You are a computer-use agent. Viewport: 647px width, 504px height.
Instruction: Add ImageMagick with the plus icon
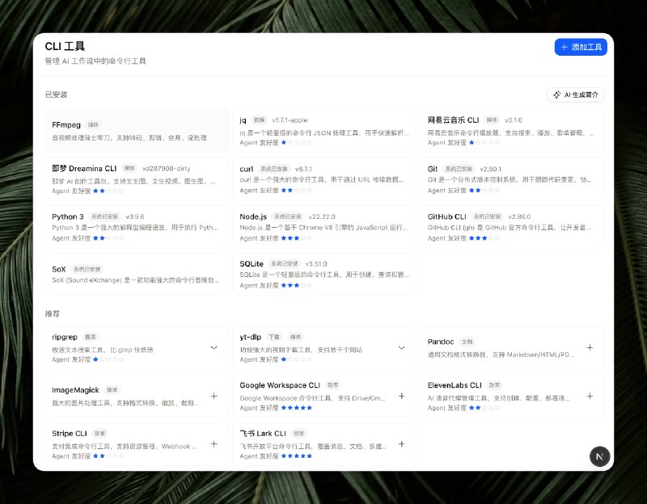tap(214, 396)
